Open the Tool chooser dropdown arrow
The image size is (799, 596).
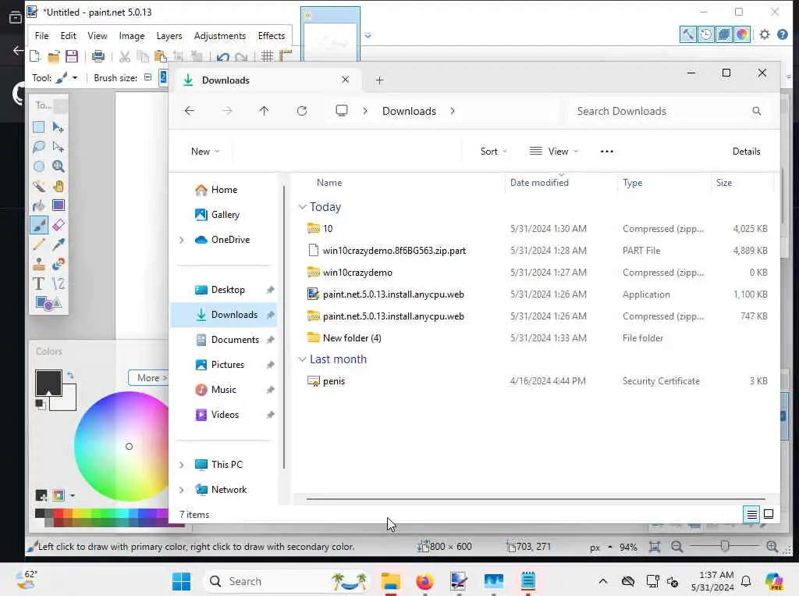click(75, 78)
